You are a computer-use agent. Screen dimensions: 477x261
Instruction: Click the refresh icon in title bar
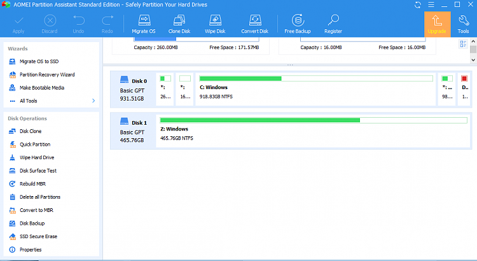click(x=418, y=5)
